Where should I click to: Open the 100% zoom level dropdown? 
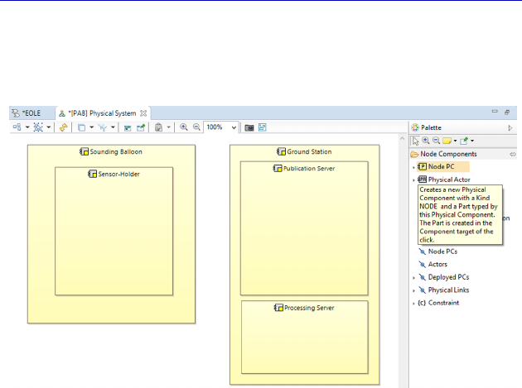coord(234,127)
